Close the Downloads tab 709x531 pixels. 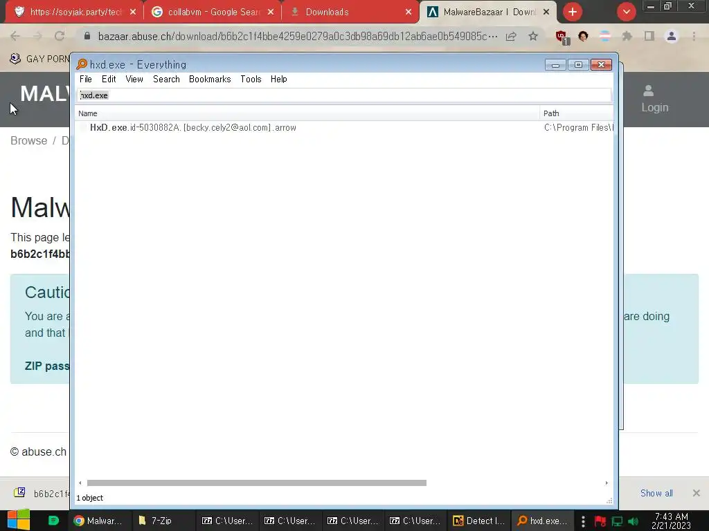pyautogui.click(x=409, y=12)
